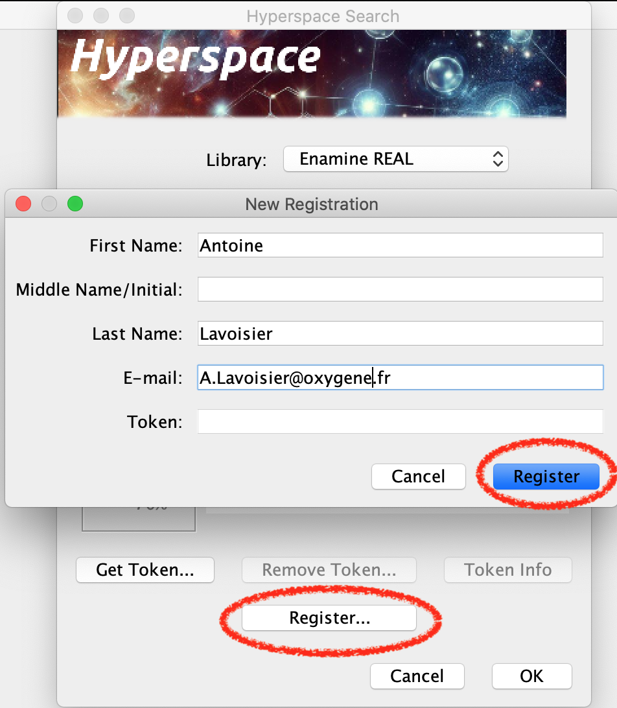Select the Last Name input field
Image resolution: width=617 pixels, height=708 pixels.
400,334
